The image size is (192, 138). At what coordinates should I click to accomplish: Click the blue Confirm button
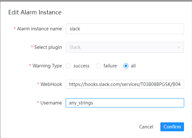coord(172,127)
